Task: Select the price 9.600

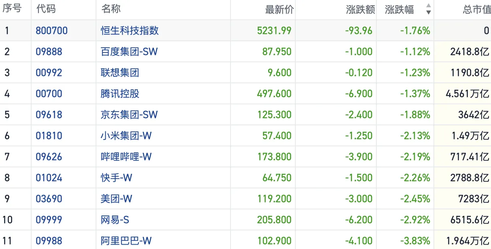Action: click(280, 73)
